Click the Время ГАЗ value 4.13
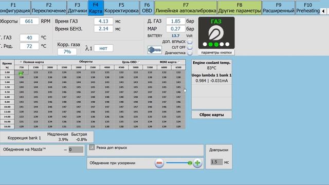The height and width of the screenshot is (185, 329). [103, 21]
